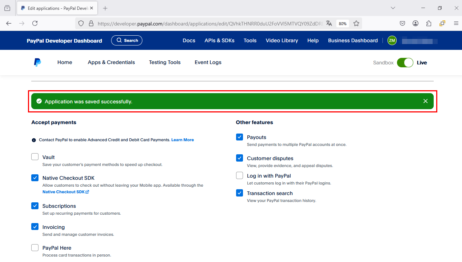Click the info icon beside Contact PayPal

click(34, 140)
